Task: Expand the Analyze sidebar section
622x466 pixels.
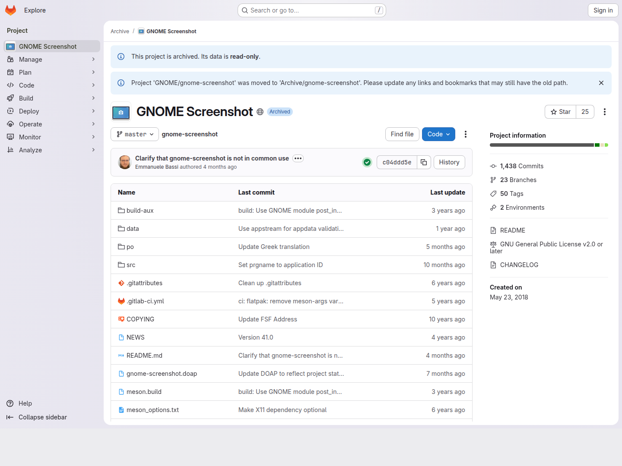Action: point(52,150)
